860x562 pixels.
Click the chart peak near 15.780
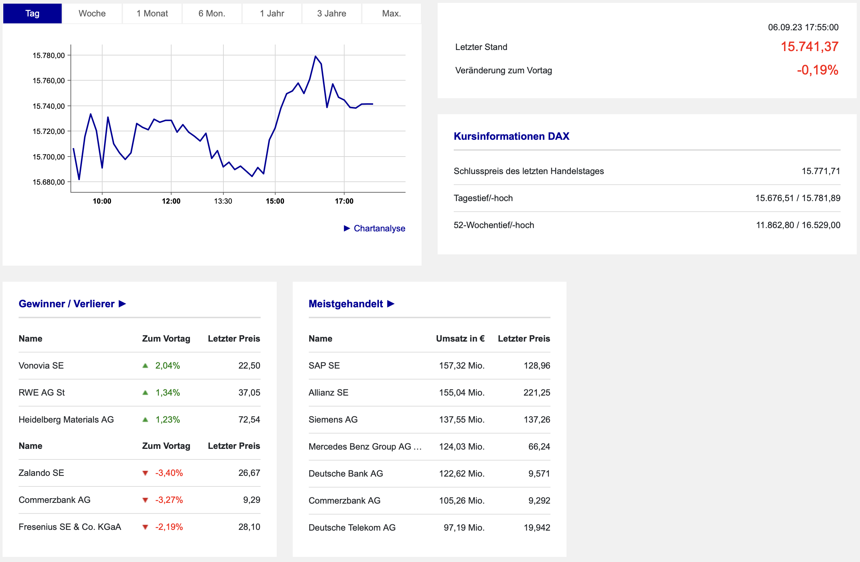coord(315,56)
